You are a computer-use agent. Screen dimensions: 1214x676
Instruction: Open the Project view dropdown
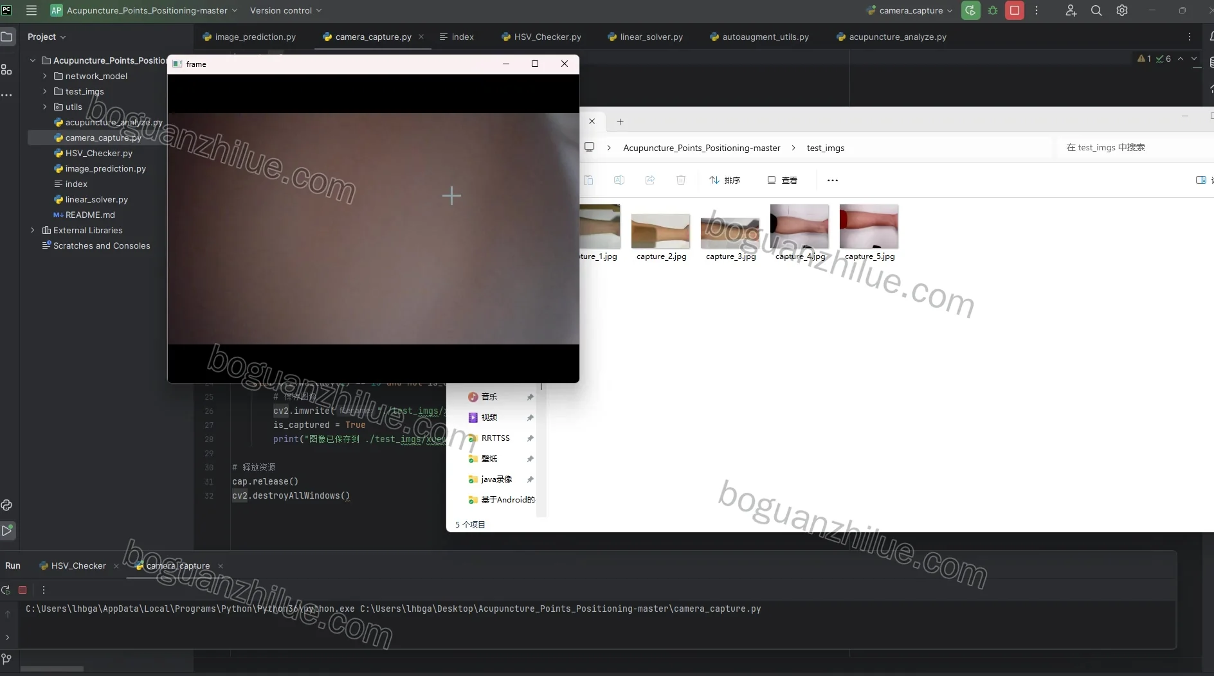46,37
